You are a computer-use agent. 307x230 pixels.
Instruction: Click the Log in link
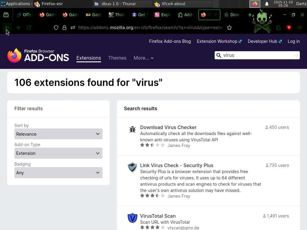294,41
